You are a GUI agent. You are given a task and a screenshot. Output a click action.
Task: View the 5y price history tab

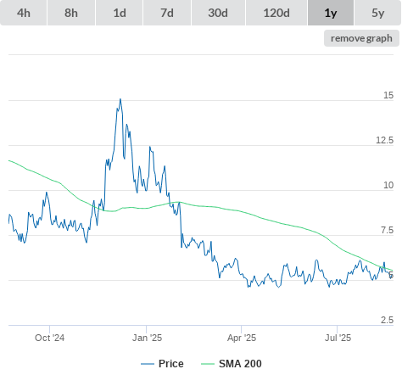[x=377, y=13]
